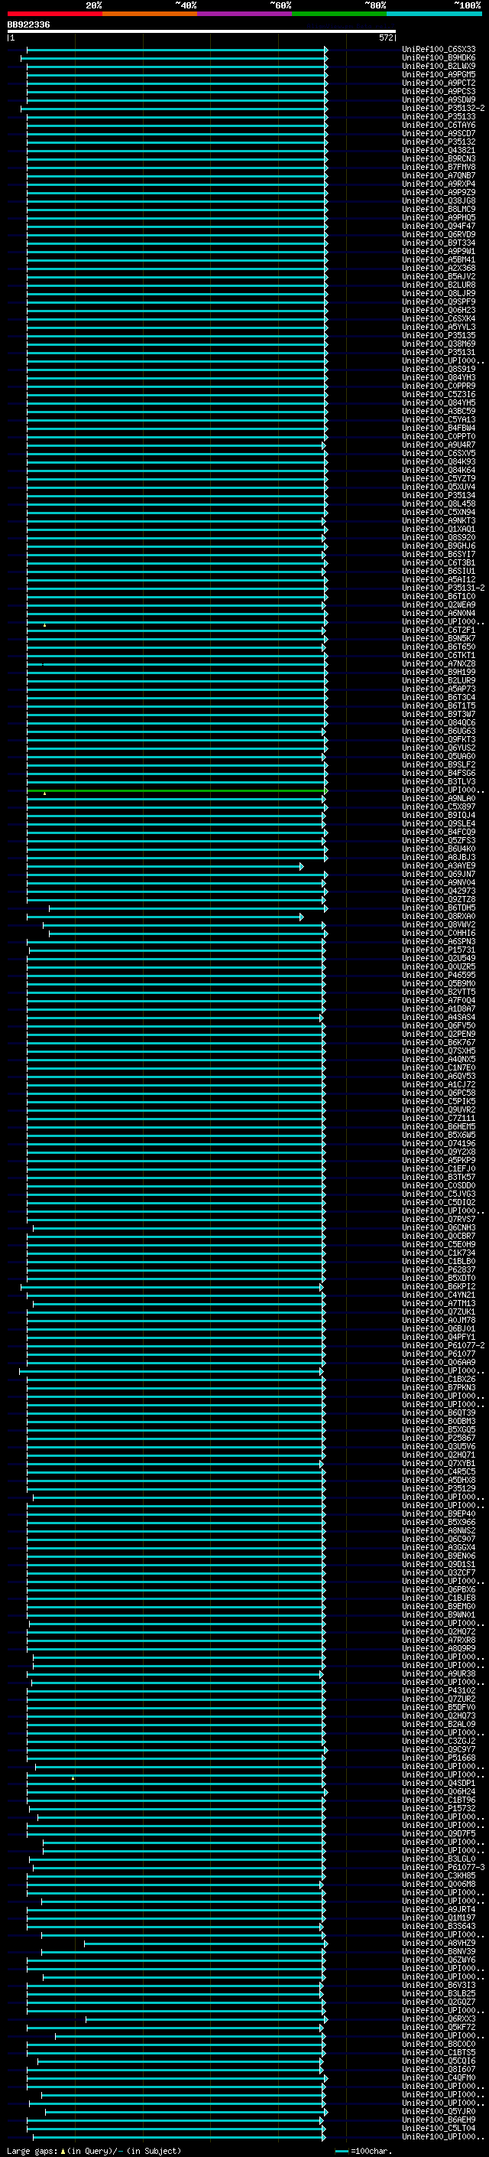This screenshot has height=2157, width=489.
Task: Choose hit UniRef100_Q69JN7
Action: coord(438,874)
